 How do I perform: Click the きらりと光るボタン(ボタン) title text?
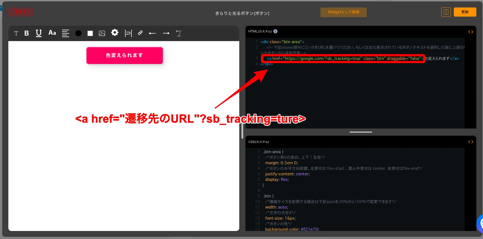pyautogui.click(x=242, y=13)
